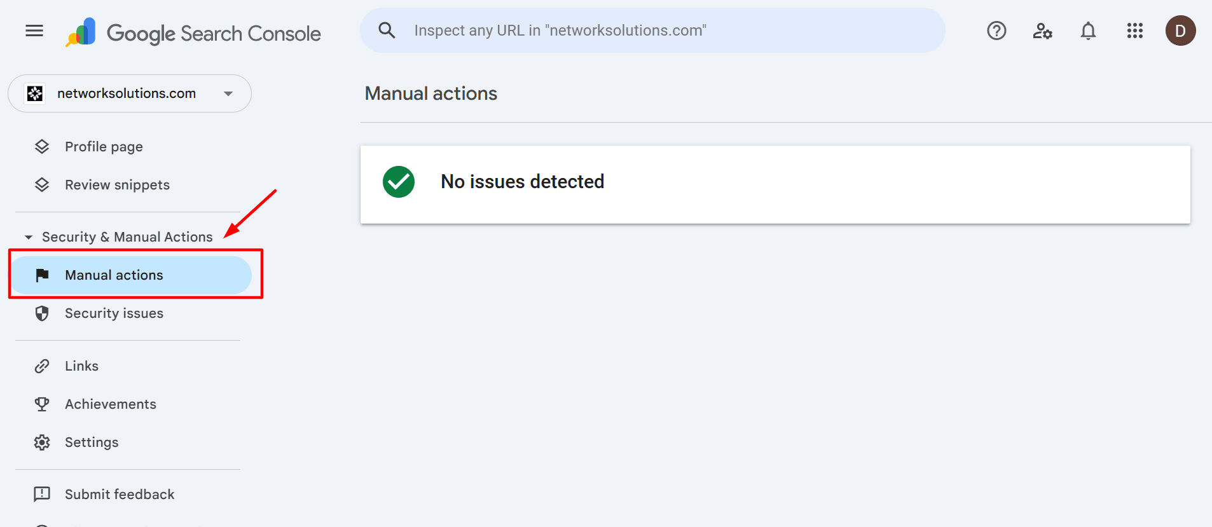The image size is (1212, 527).
Task: Click the search magnifier icon
Action: [x=387, y=29]
